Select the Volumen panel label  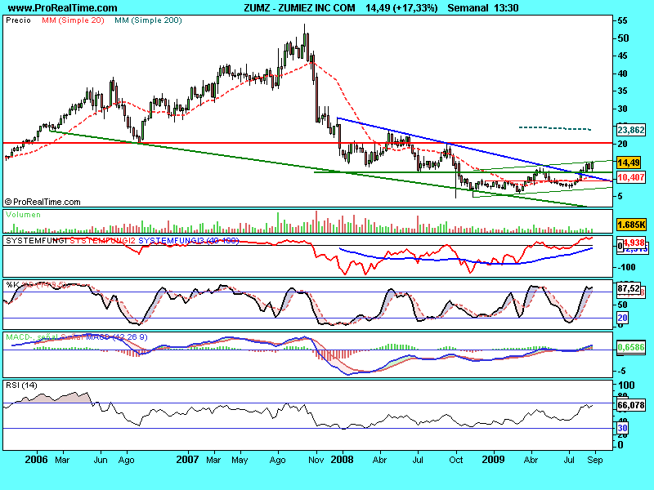[x=24, y=215]
